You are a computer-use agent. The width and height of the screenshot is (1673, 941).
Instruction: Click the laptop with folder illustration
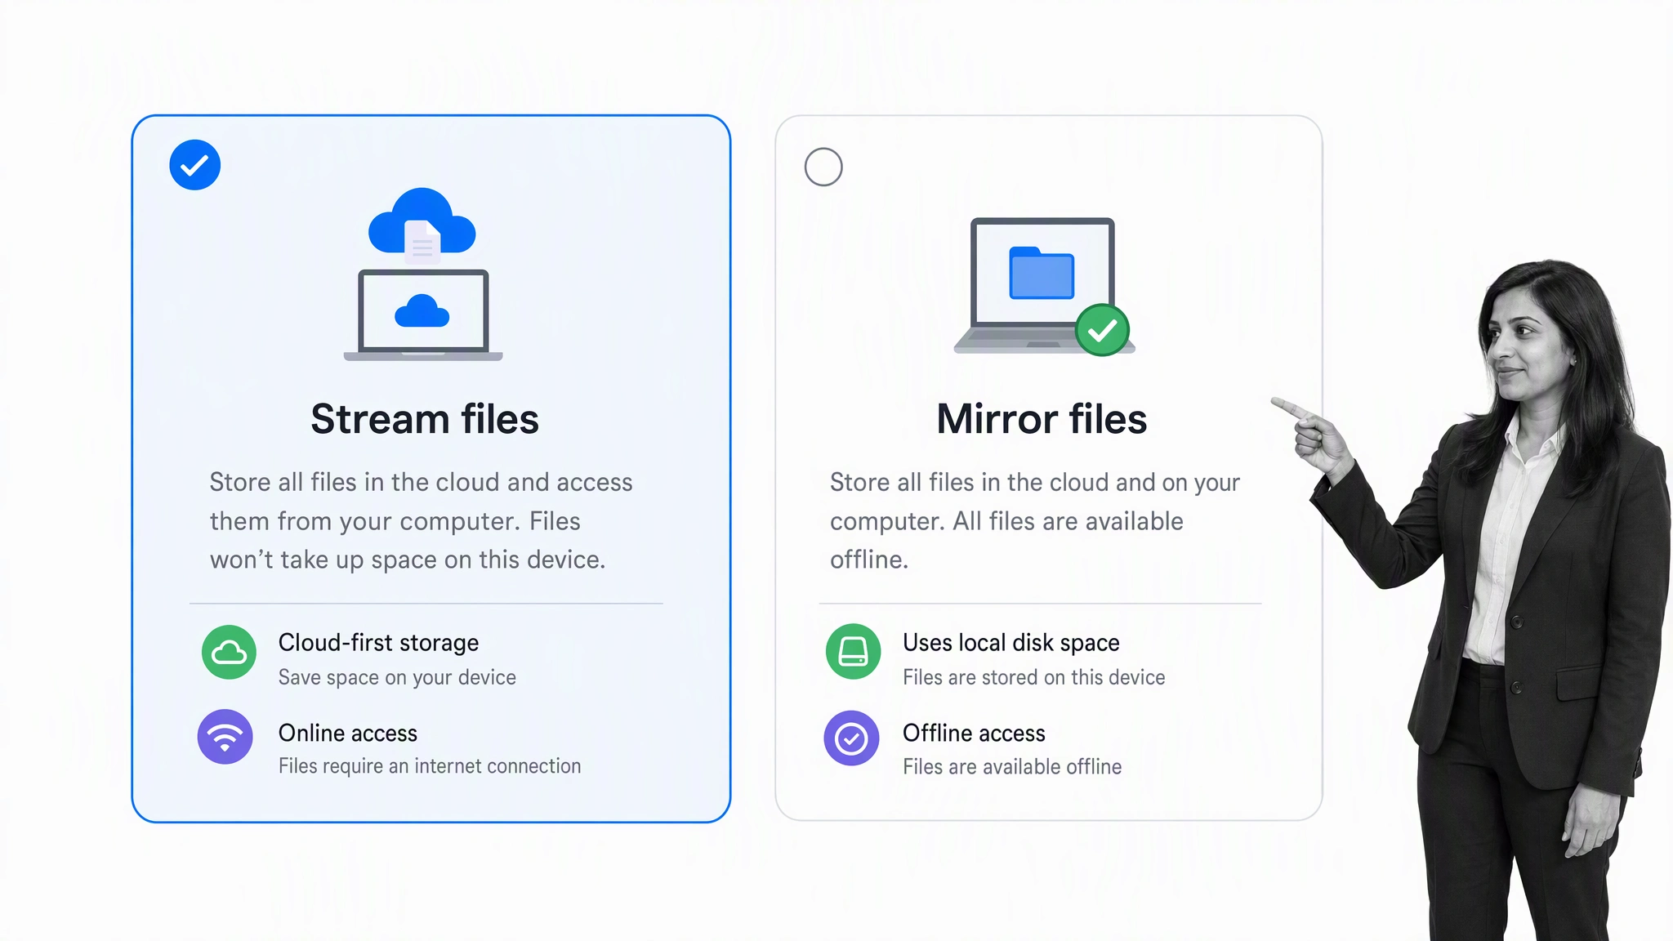pyautogui.click(x=1044, y=286)
